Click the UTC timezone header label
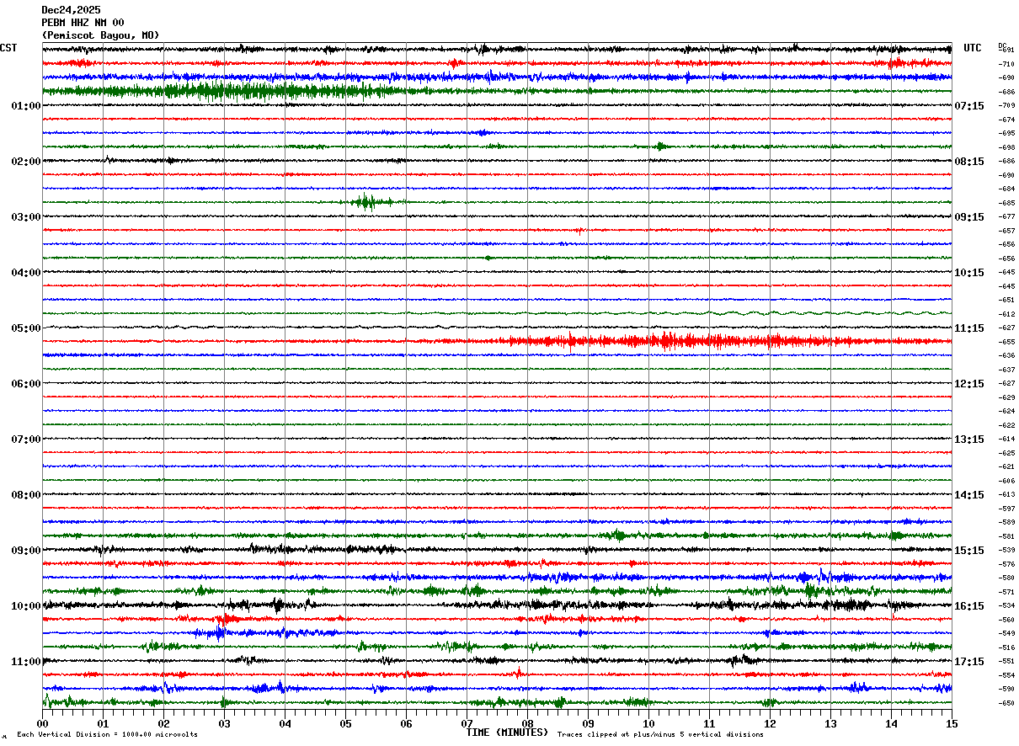1019x746 pixels. [x=973, y=48]
